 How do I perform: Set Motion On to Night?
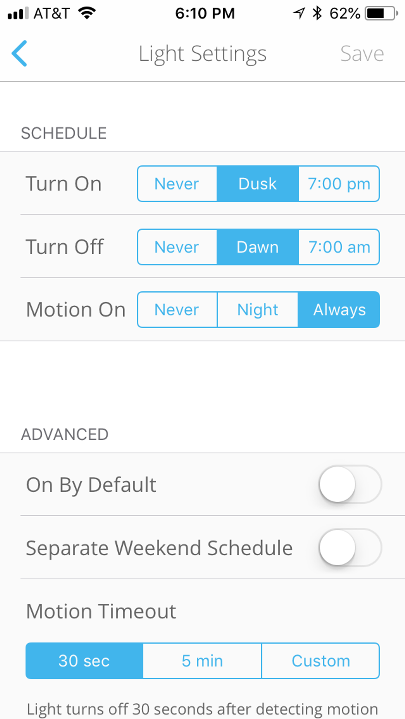257,310
